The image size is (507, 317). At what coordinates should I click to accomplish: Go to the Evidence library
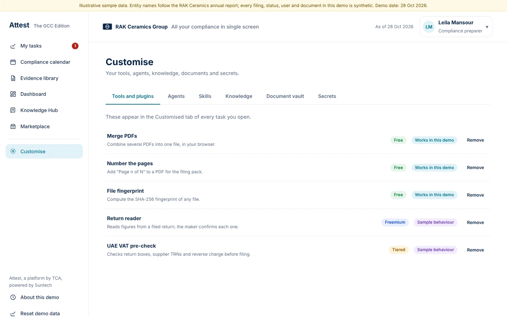[44, 78]
